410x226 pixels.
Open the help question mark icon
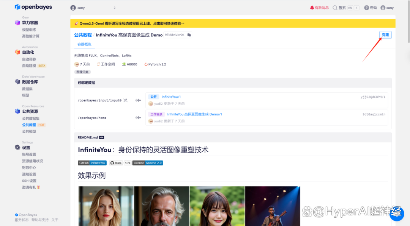click(x=367, y=8)
